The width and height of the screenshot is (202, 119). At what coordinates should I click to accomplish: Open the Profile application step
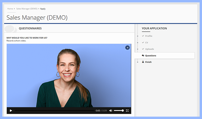tap(149, 36)
